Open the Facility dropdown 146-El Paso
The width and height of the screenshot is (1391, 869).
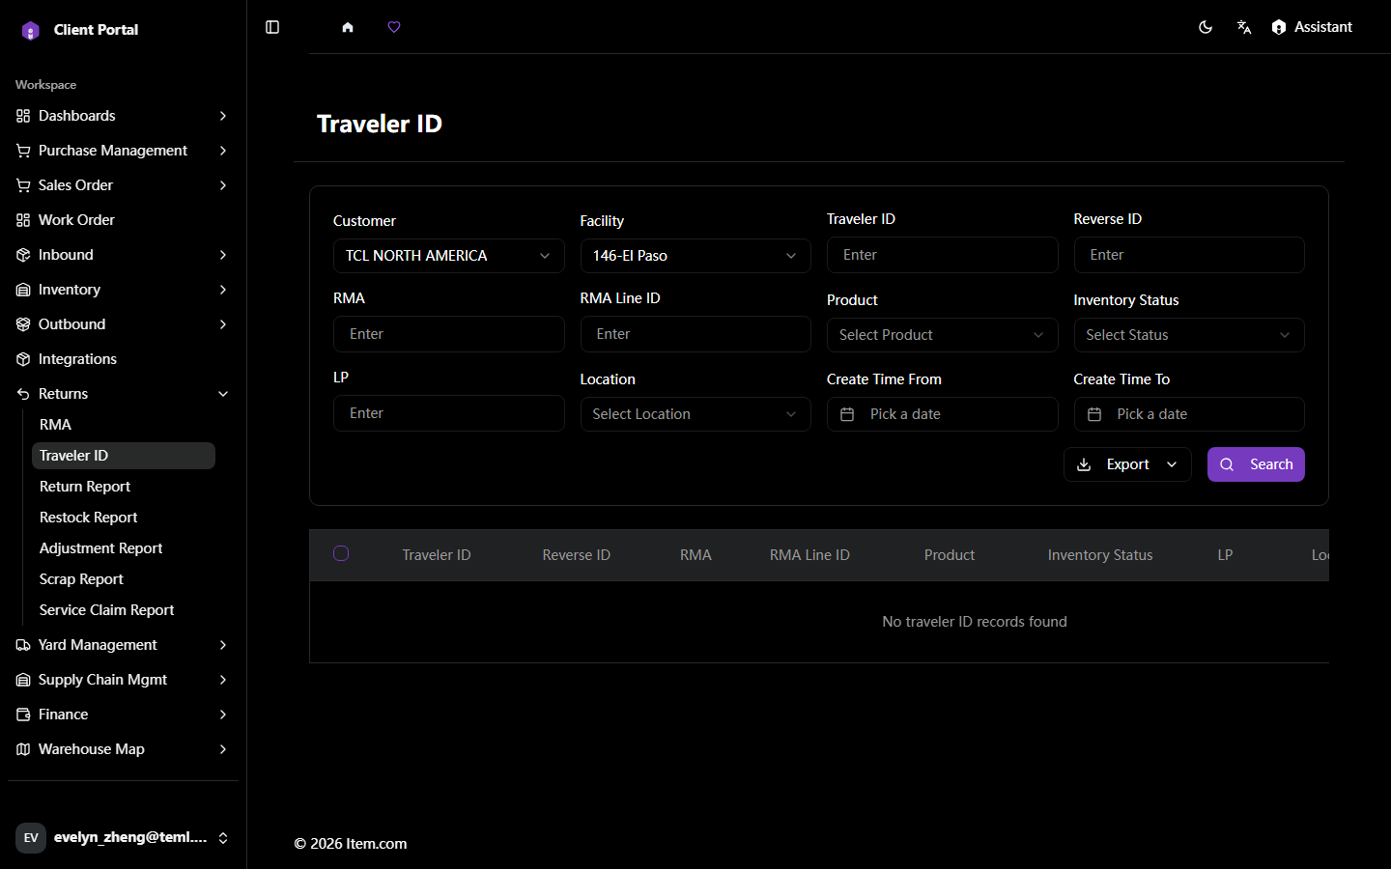point(695,256)
